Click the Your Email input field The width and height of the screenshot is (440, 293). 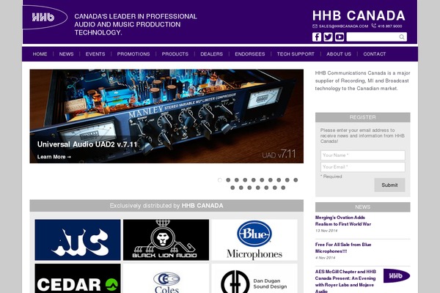[362, 167]
